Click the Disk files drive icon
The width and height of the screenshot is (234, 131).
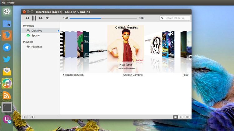click(28, 31)
